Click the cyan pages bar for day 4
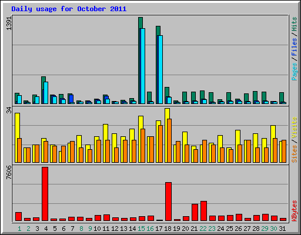Image resolution: width=301 pixels, height=235 pixels. point(46,93)
